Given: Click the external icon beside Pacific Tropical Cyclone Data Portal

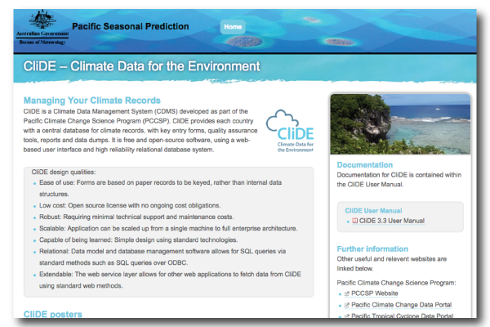Looking at the screenshot, I should [x=346, y=316].
